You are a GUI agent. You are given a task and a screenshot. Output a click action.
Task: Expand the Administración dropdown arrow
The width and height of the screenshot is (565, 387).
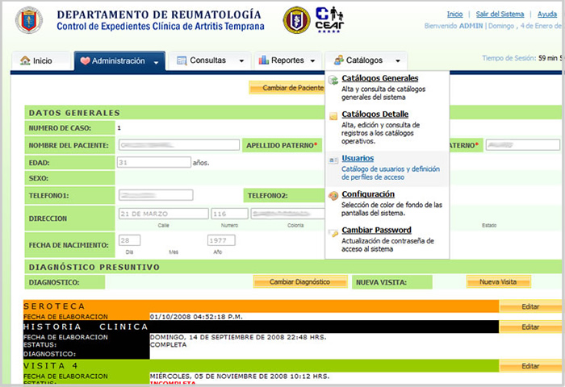point(156,62)
